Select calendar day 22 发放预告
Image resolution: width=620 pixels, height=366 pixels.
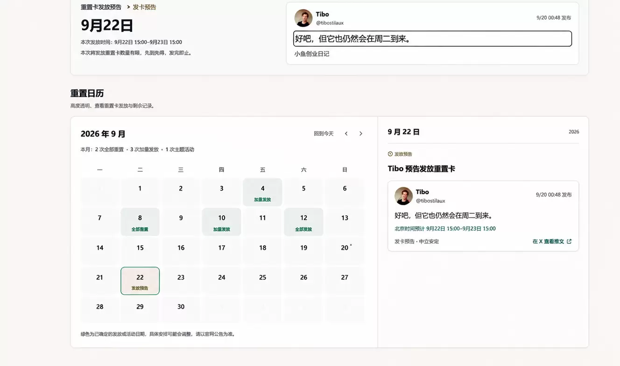[140, 281]
